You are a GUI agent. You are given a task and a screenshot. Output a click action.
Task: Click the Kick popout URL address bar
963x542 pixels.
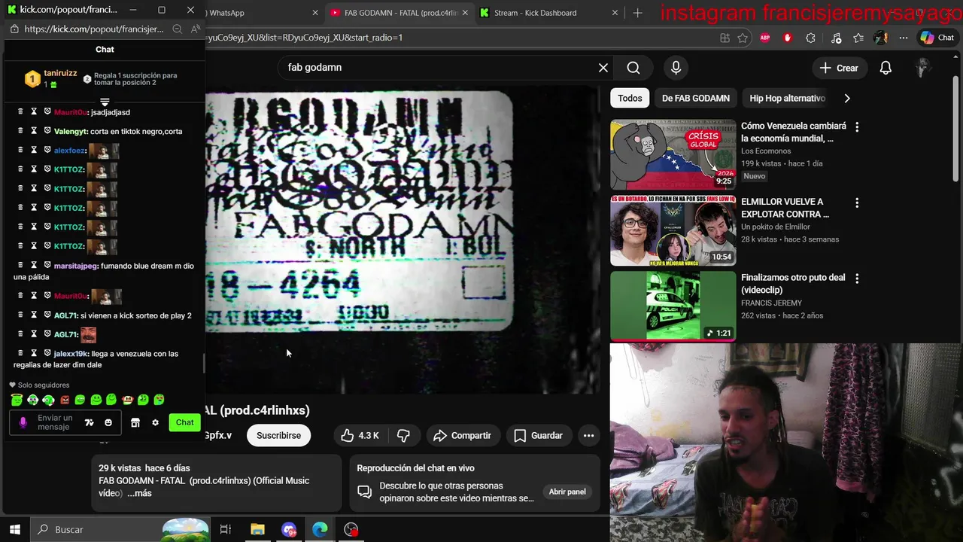tap(93, 29)
